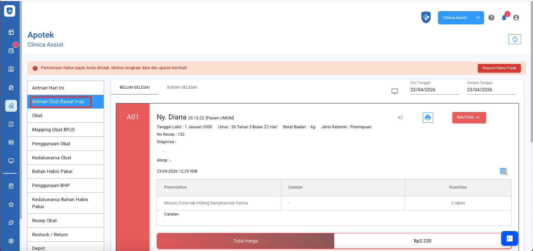Expand the Clinica Assist clinic dropdown
Screen dimensions: 533x251
pos(460,18)
